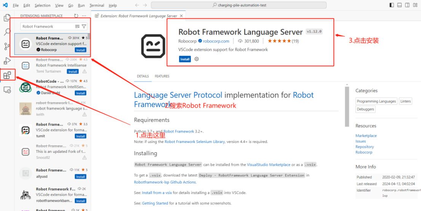
Task: Click the five-star rating of the extension
Action: tap(279, 41)
